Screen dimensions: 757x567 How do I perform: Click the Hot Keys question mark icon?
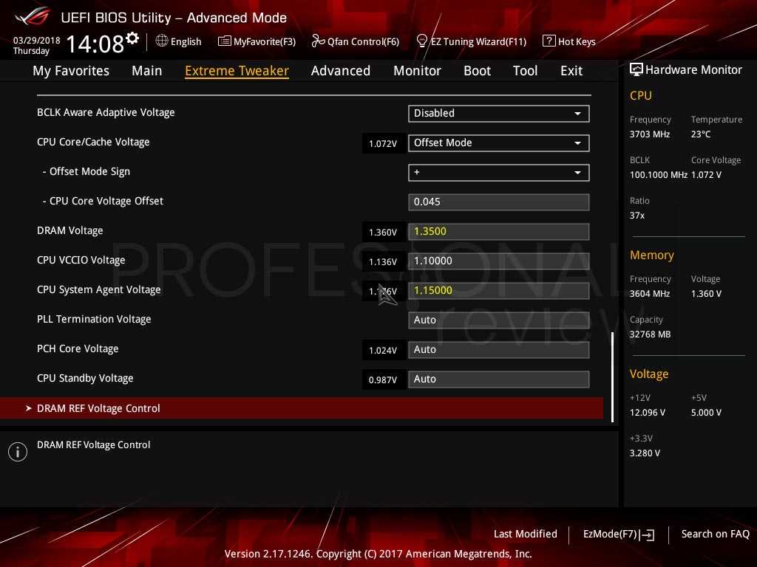point(549,41)
